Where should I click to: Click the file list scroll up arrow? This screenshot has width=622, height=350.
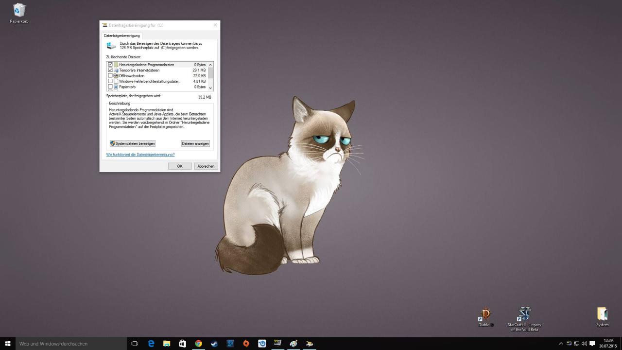click(210, 65)
